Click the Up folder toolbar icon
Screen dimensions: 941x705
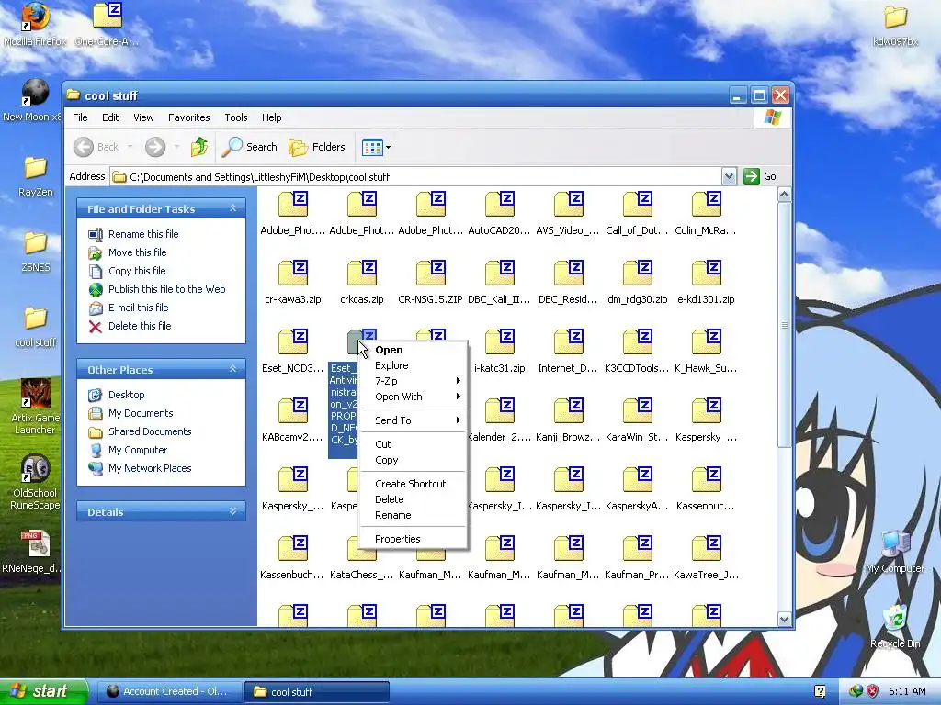(x=199, y=147)
